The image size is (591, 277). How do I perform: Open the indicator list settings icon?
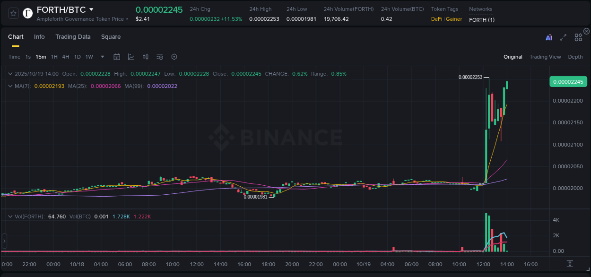point(160,57)
